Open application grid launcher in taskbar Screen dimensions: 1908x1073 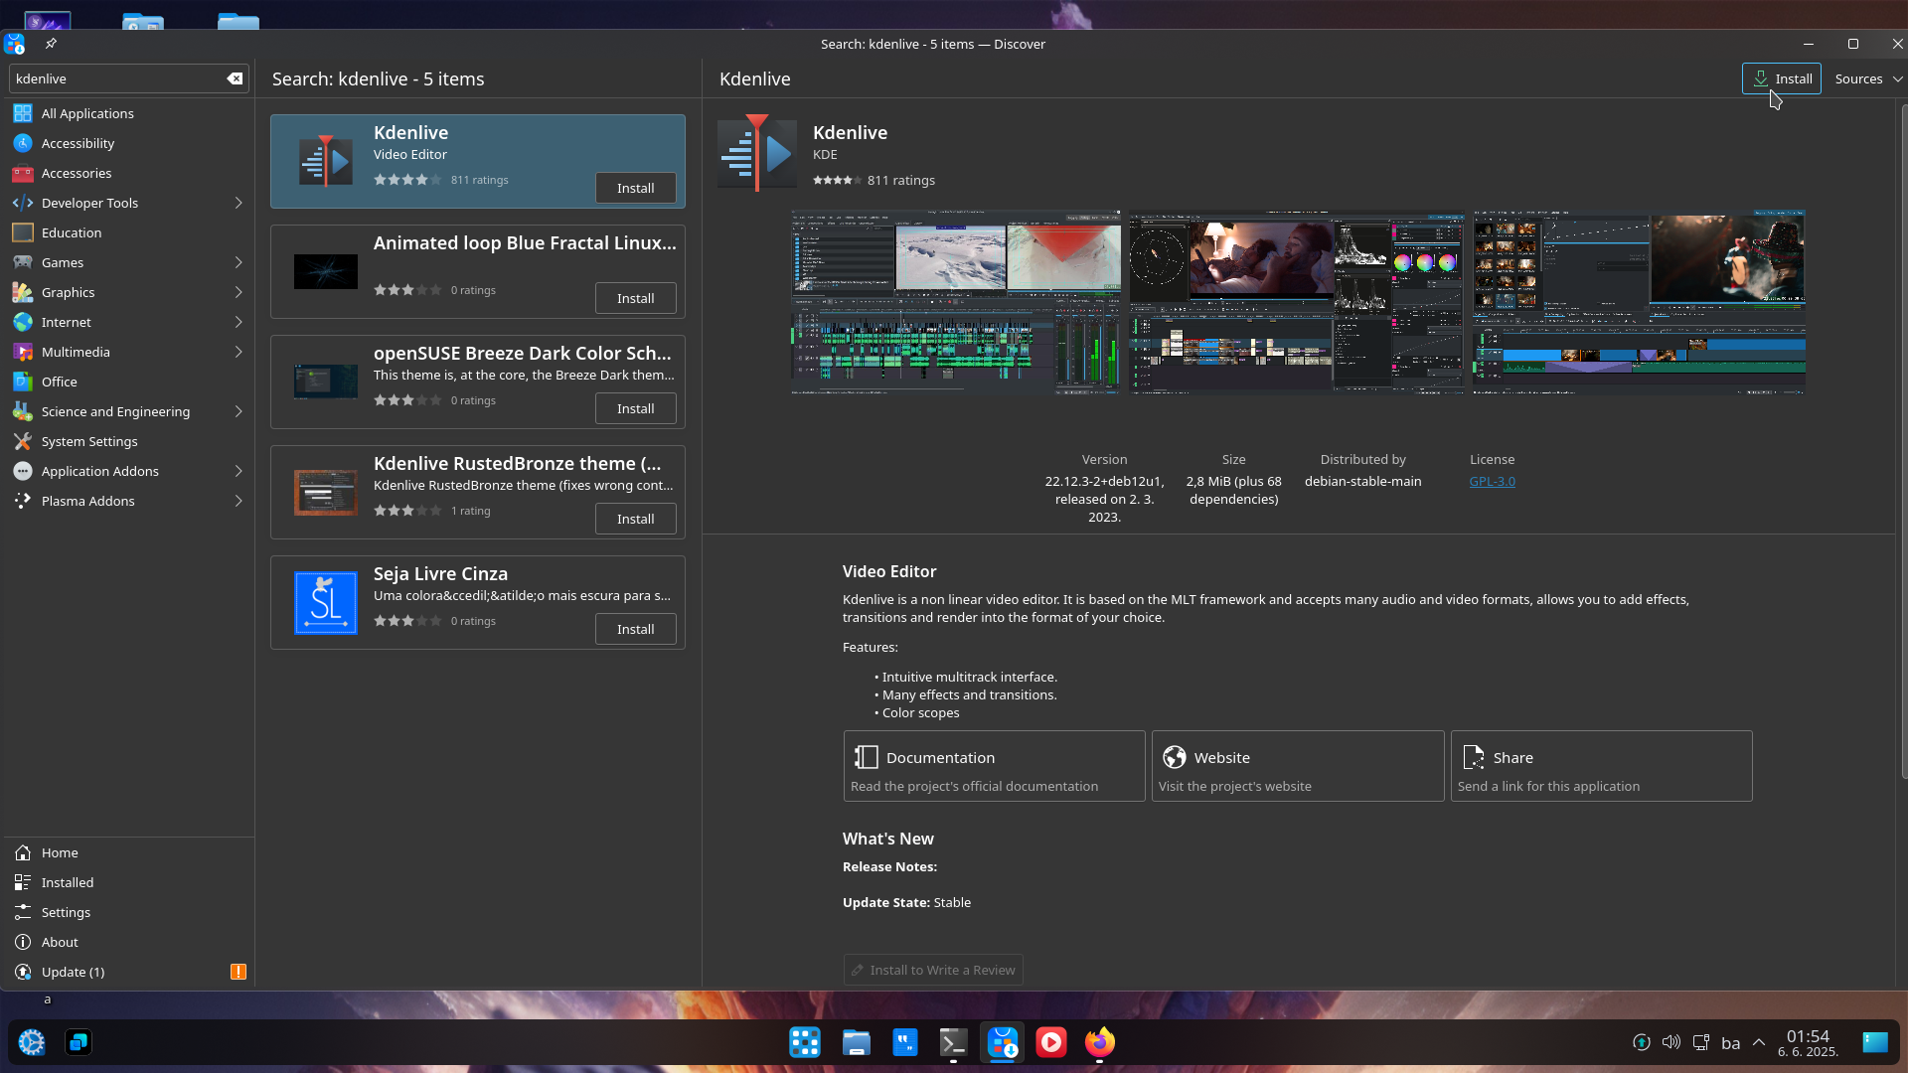(805, 1042)
